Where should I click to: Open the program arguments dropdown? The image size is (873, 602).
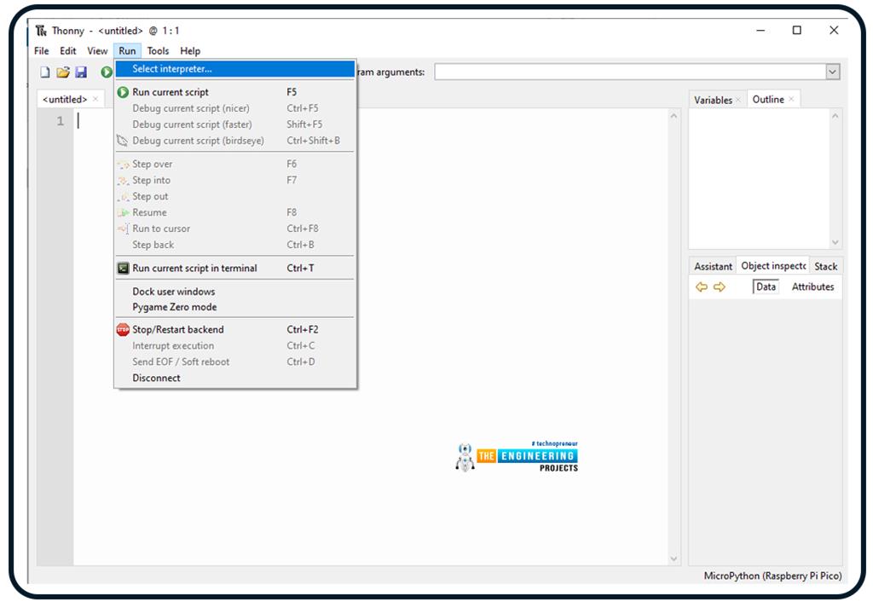click(833, 72)
